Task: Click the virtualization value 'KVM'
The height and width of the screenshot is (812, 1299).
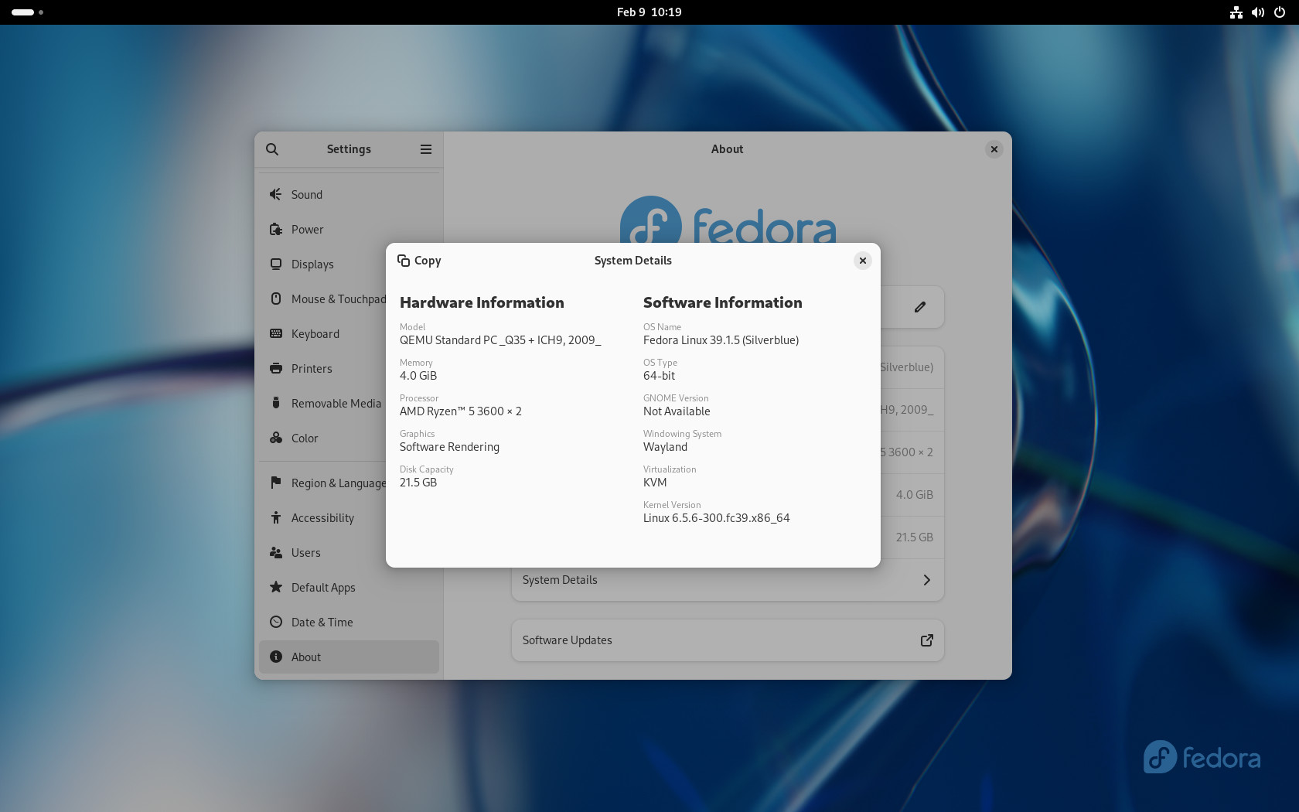Action: pyautogui.click(x=655, y=483)
